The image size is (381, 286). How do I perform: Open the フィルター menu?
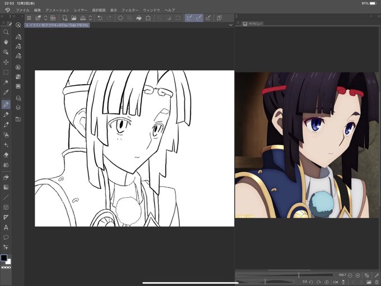tap(130, 10)
